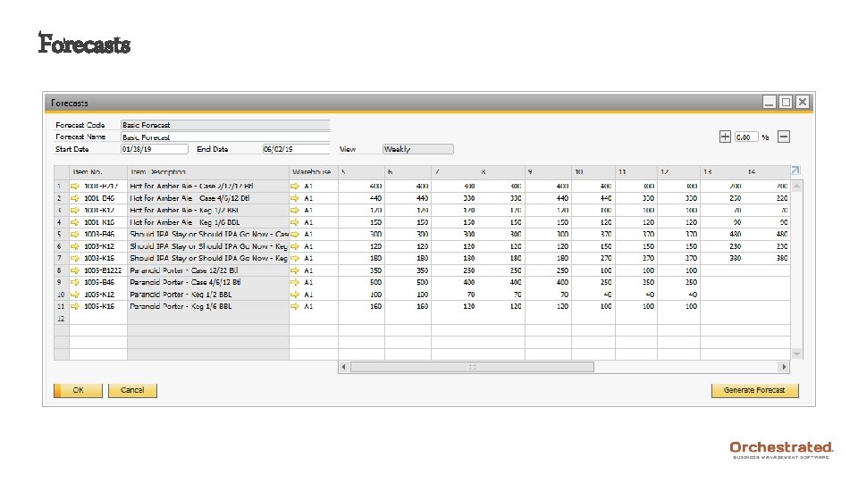Click the Cancel button
Image resolution: width=858 pixels, height=482 pixels.
pos(132,390)
